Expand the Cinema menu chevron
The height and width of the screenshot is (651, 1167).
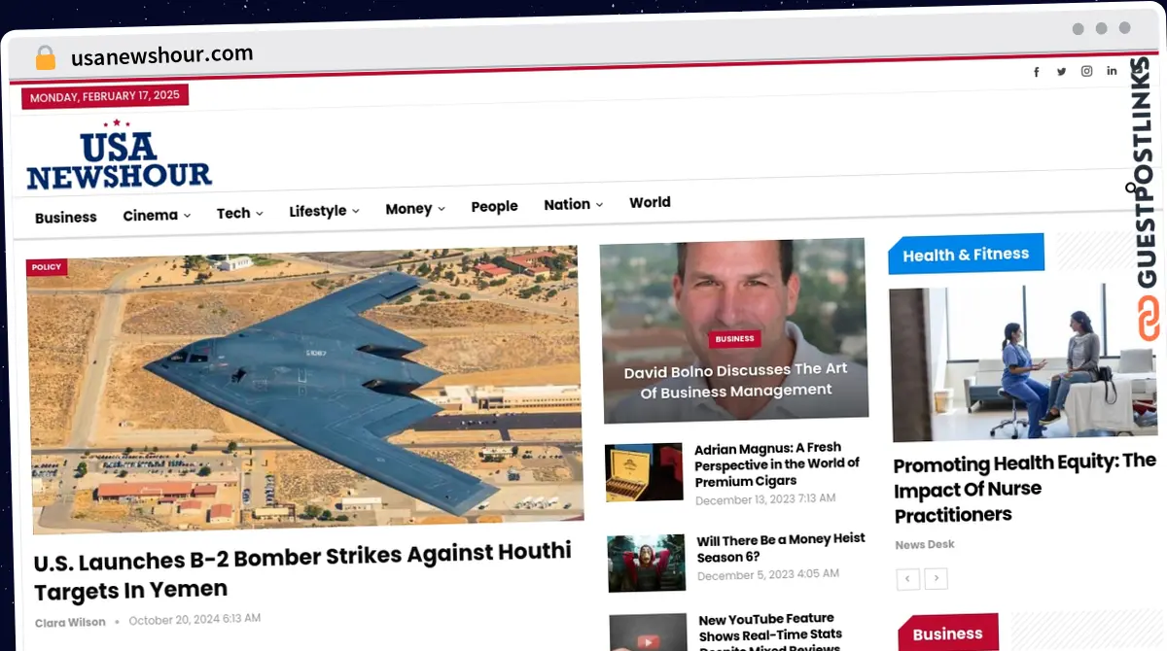click(x=187, y=216)
